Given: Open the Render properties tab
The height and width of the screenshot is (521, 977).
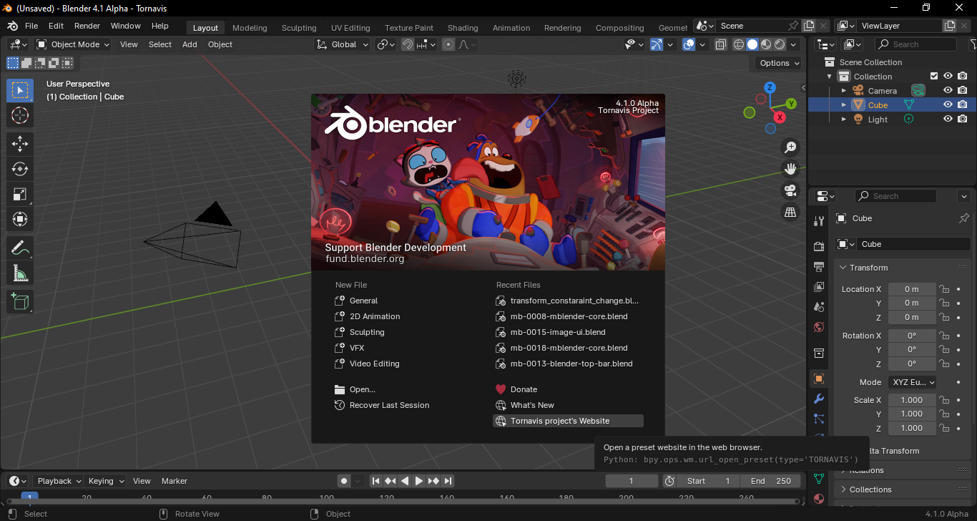Looking at the screenshot, I should (819, 247).
